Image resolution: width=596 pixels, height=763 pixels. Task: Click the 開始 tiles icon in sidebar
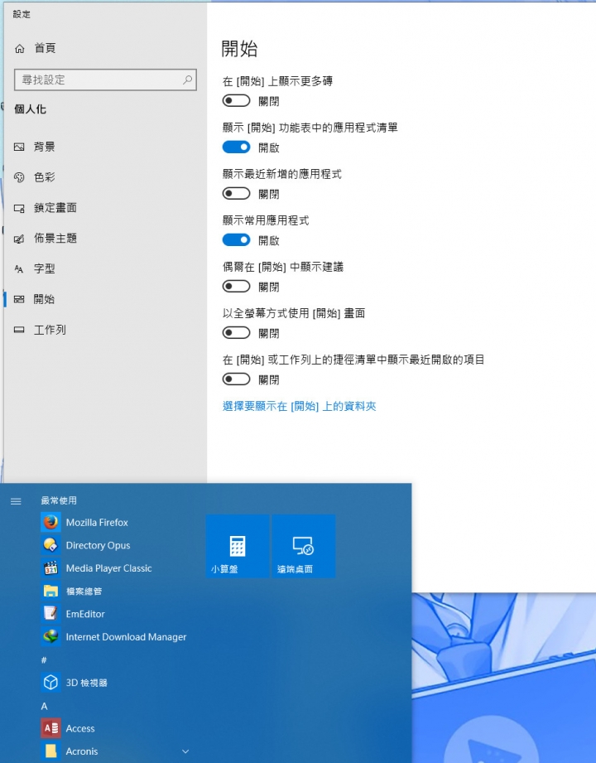tap(19, 299)
